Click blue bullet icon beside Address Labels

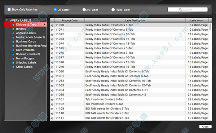click(13, 33)
